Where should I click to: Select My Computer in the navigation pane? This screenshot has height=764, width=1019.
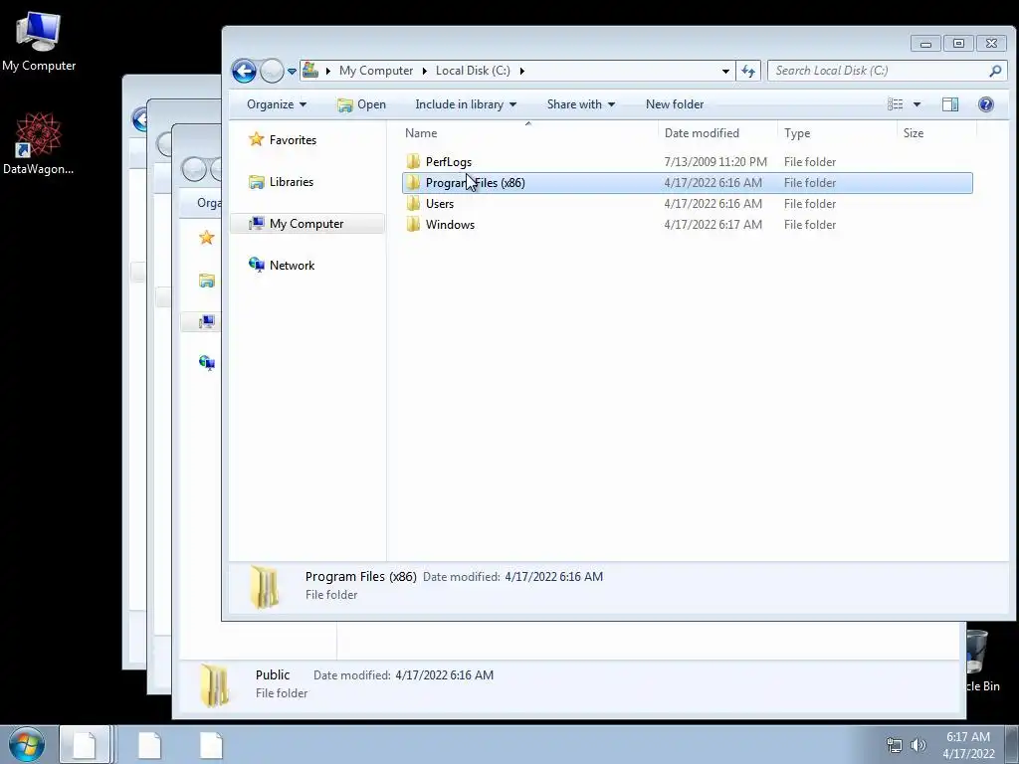pos(306,224)
